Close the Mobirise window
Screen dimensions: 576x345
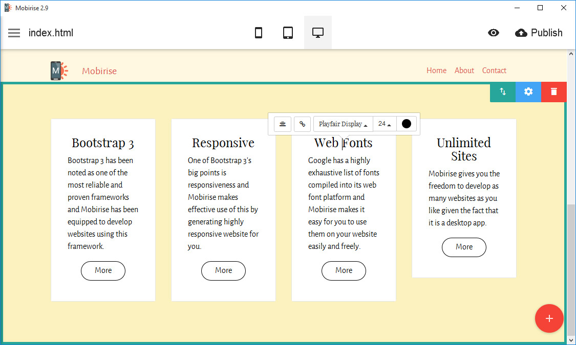pyautogui.click(x=564, y=8)
